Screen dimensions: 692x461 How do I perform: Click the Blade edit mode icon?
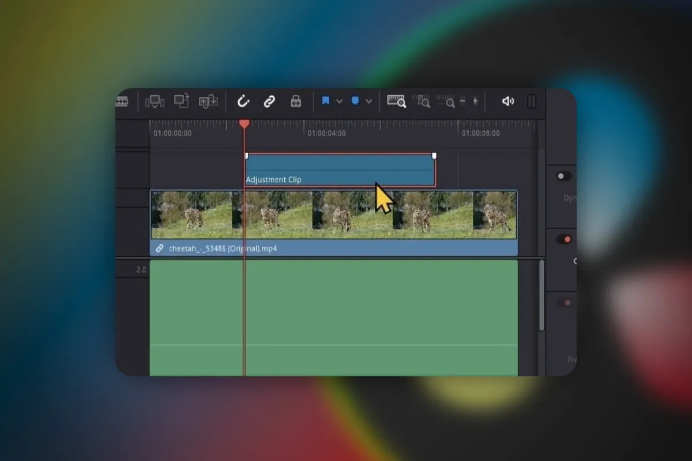[122, 102]
